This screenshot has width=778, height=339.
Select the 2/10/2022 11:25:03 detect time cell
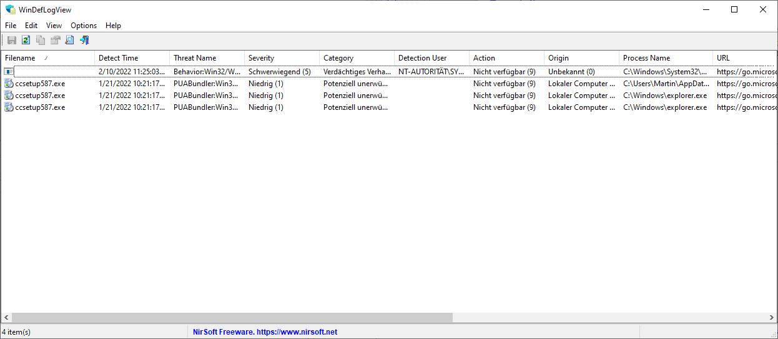(132, 72)
